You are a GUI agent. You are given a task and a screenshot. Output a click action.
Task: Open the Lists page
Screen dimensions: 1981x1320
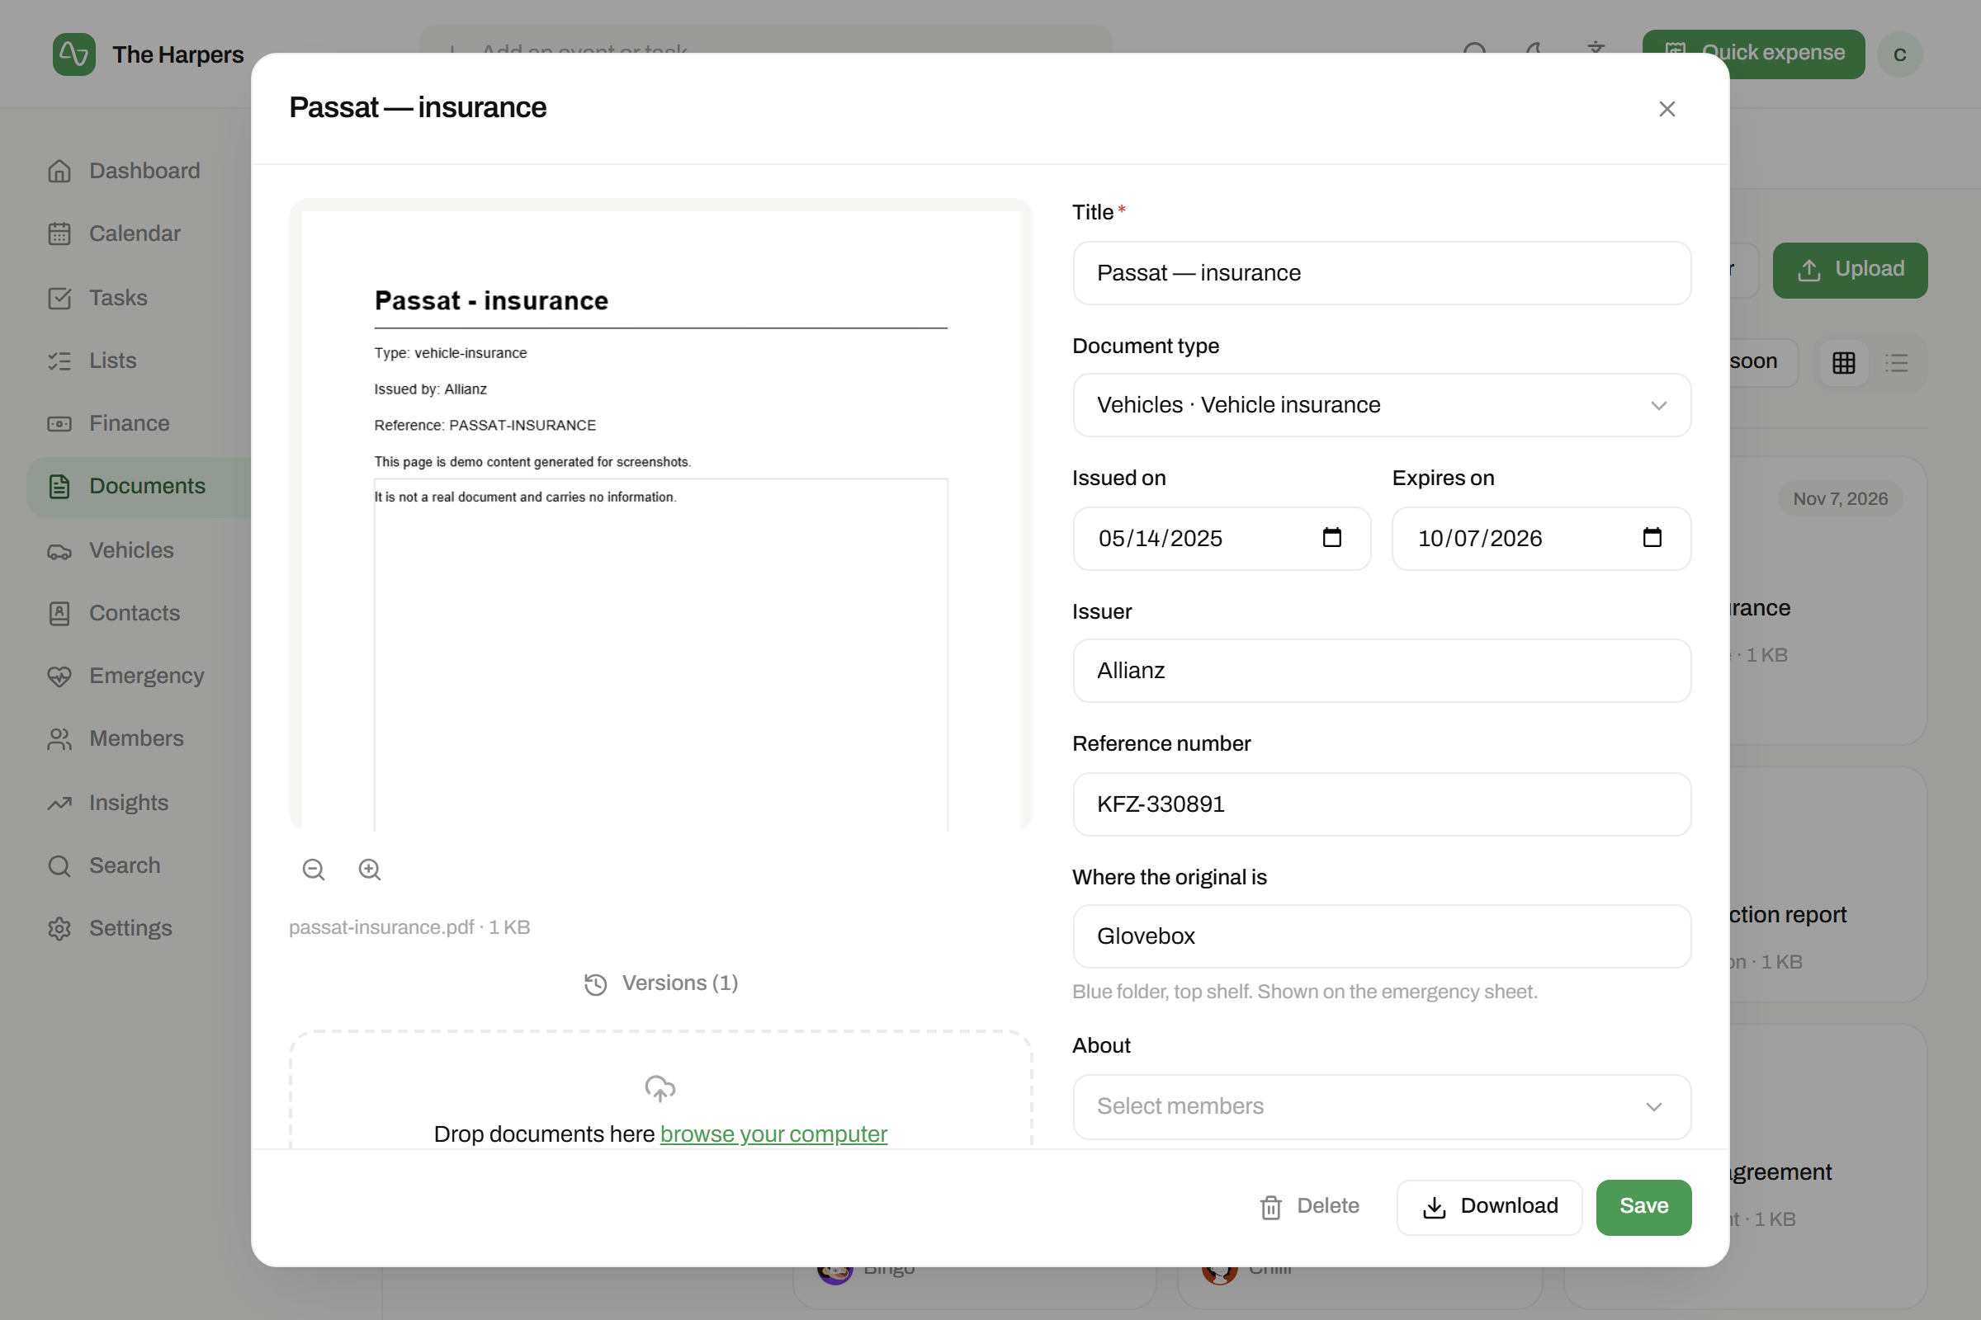139,361
